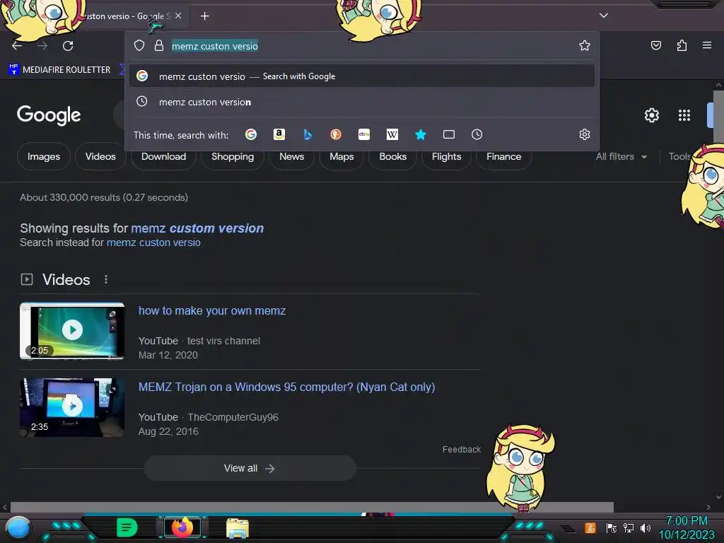Search this time with Bing
The image size is (724, 543).
pyautogui.click(x=308, y=134)
